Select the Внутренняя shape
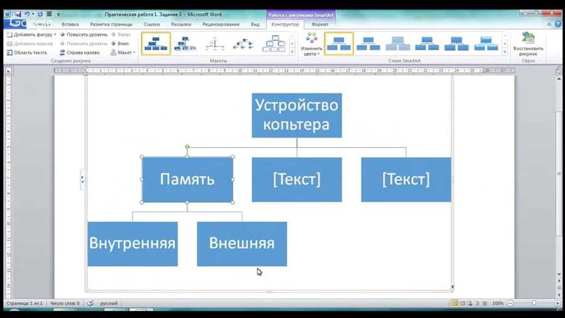Image resolution: width=565 pixels, height=318 pixels. point(132,244)
